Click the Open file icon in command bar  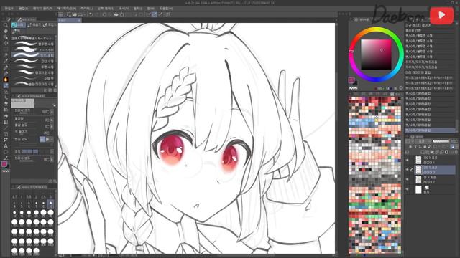point(74,14)
